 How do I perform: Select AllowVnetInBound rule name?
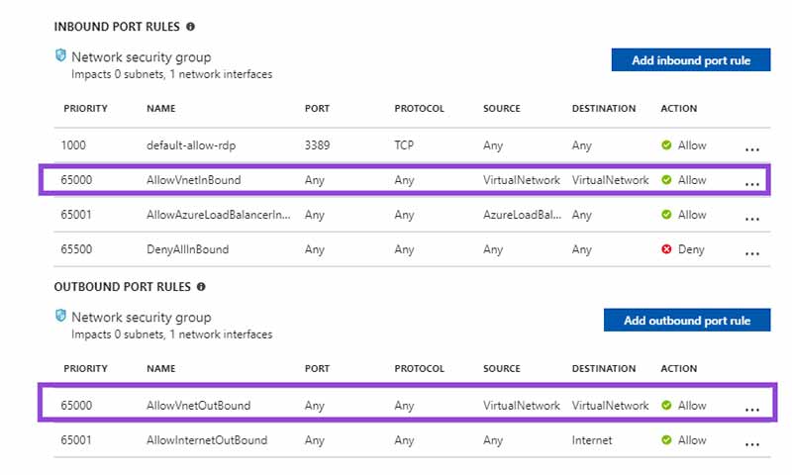[193, 180]
